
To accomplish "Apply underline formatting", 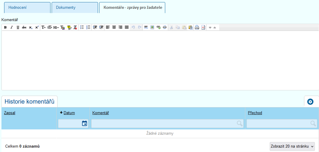I will click(x=18, y=28).
